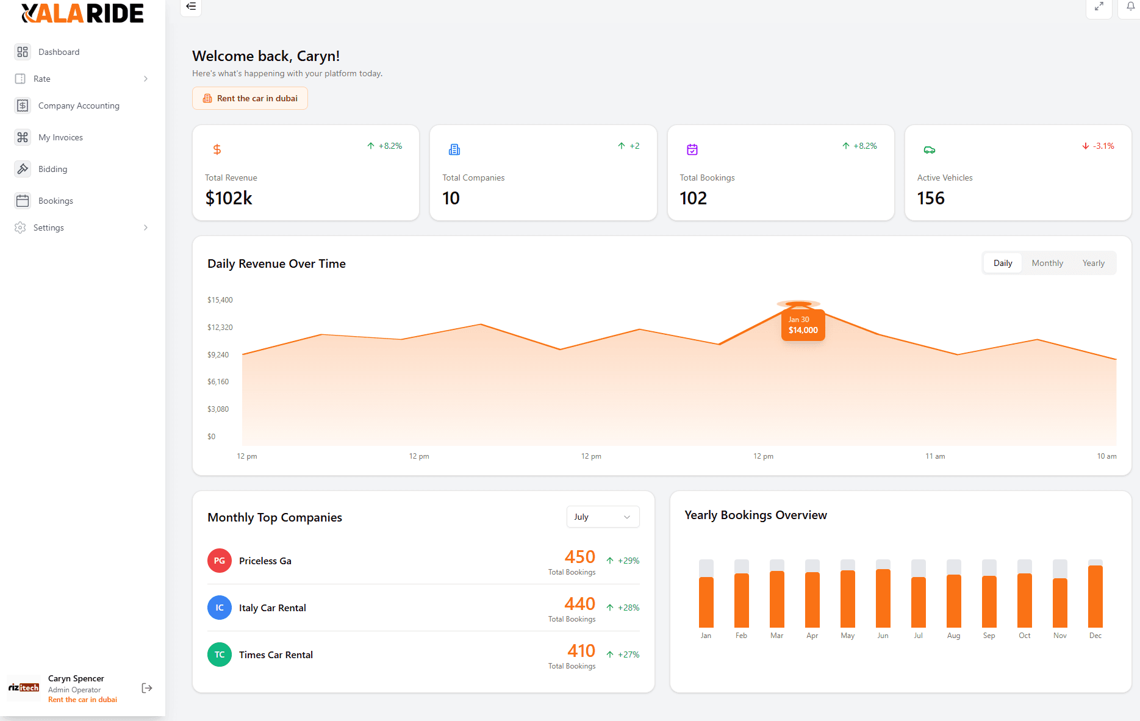This screenshot has width=1140, height=721.
Task: Open the July month dropdown
Action: (603, 517)
